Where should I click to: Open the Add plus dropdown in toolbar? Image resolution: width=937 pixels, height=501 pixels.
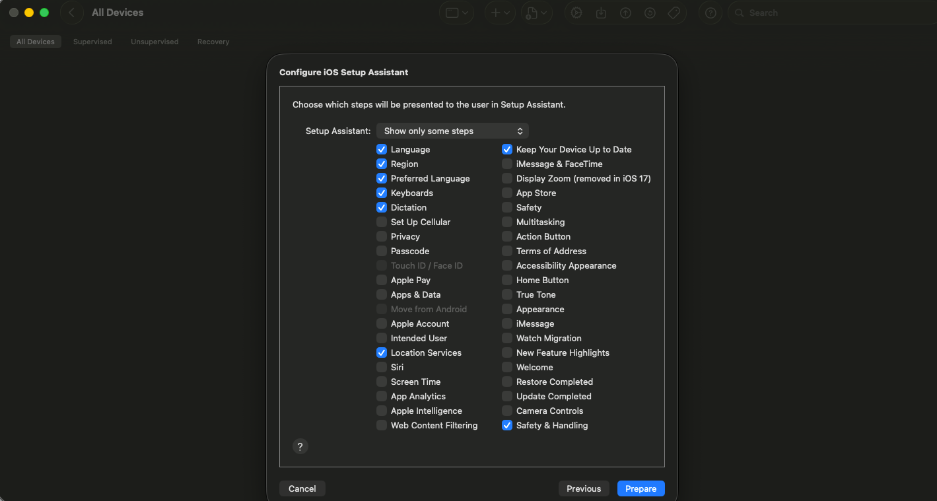pos(499,13)
